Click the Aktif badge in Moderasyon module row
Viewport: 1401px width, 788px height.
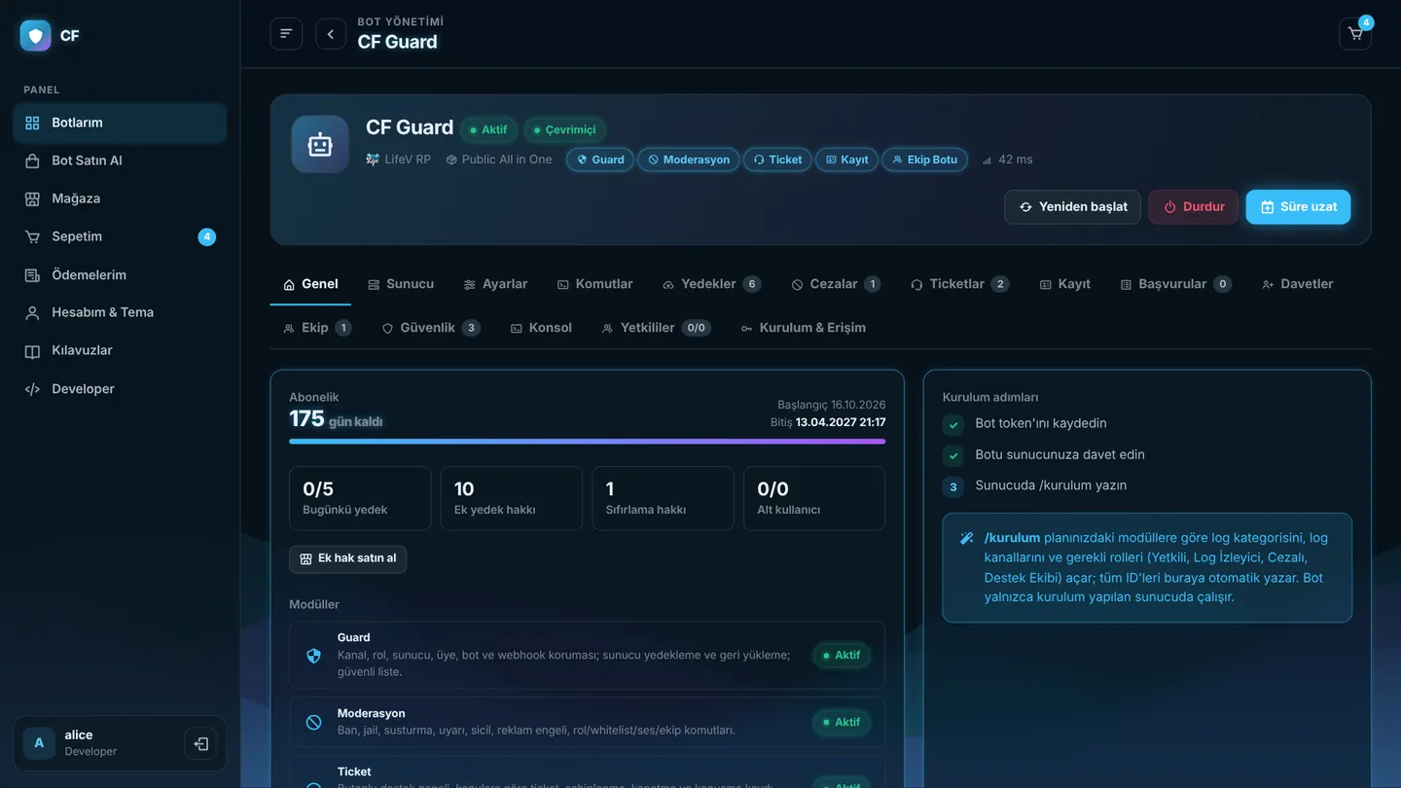tap(842, 723)
